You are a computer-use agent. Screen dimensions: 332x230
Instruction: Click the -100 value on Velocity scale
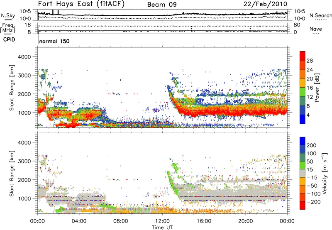[314, 194]
